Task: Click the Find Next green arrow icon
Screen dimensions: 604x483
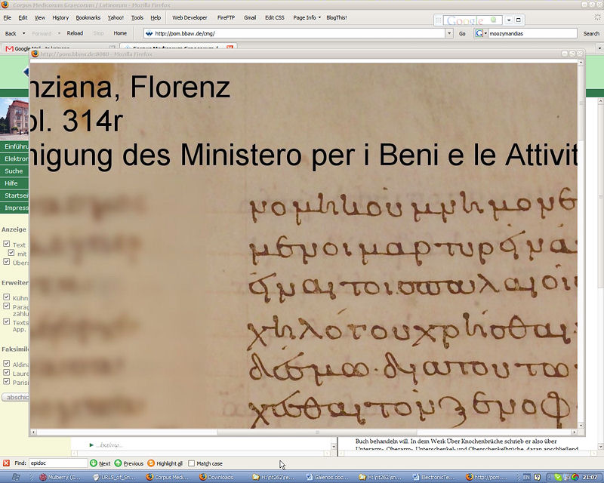Action: [94, 463]
